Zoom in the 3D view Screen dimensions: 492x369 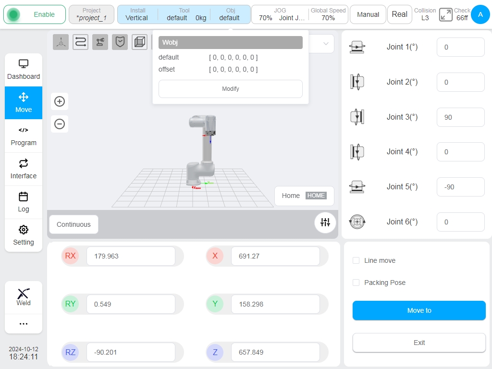(x=60, y=101)
